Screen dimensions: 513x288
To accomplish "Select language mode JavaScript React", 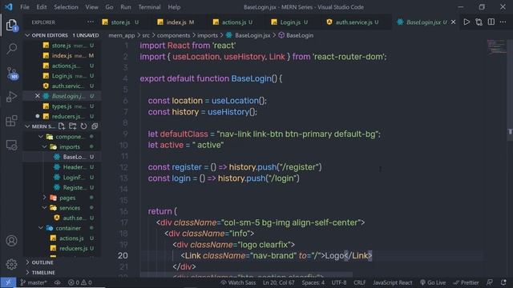I will tap(392, 282).
